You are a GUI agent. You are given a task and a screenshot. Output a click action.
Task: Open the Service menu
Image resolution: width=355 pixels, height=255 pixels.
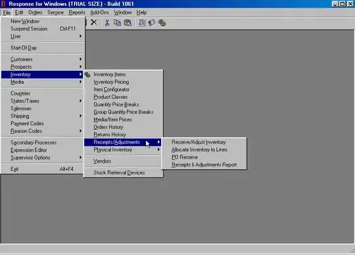click(x=55, y=12)
